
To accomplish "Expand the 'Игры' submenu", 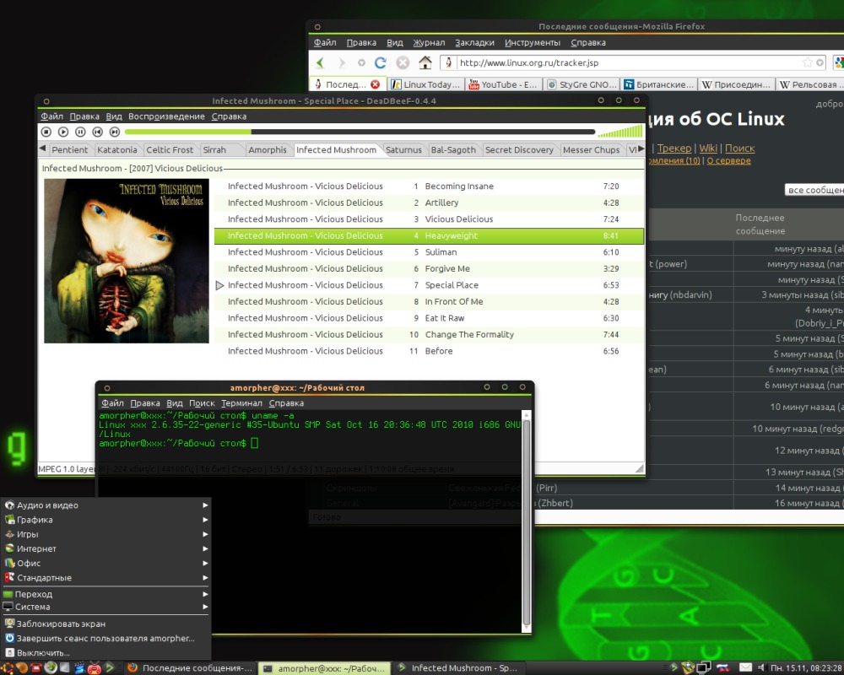I will click(106, 534).
